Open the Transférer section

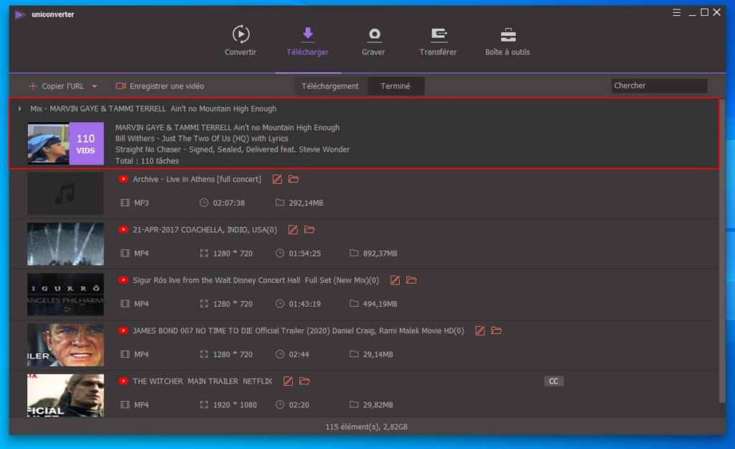pos(438,40)
